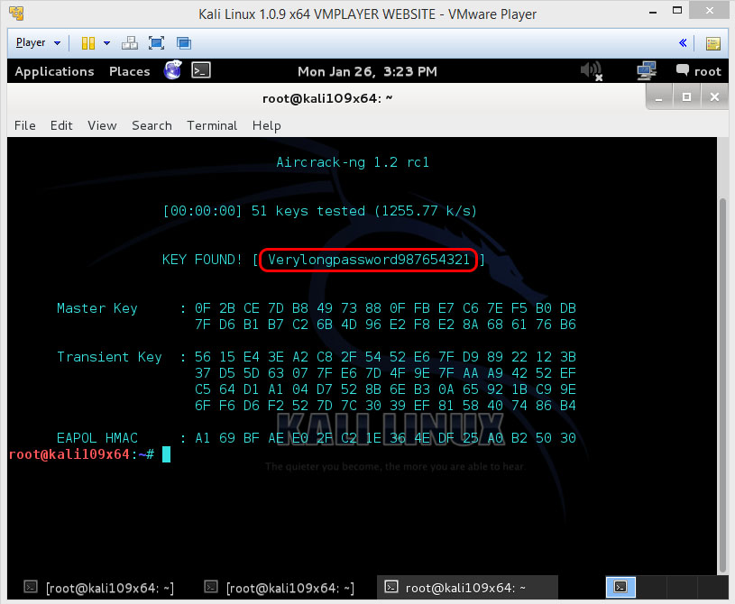Image resolution: width=735 pixels, height=604 pixels.
Task: Open the terminal Edit menu
Action: [x=61, y=125]
